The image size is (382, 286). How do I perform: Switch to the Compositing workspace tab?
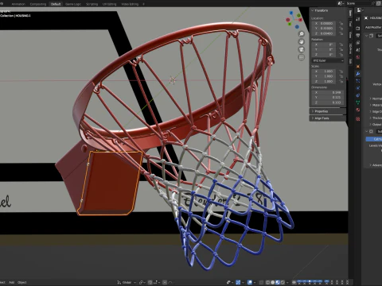[38, 4]
